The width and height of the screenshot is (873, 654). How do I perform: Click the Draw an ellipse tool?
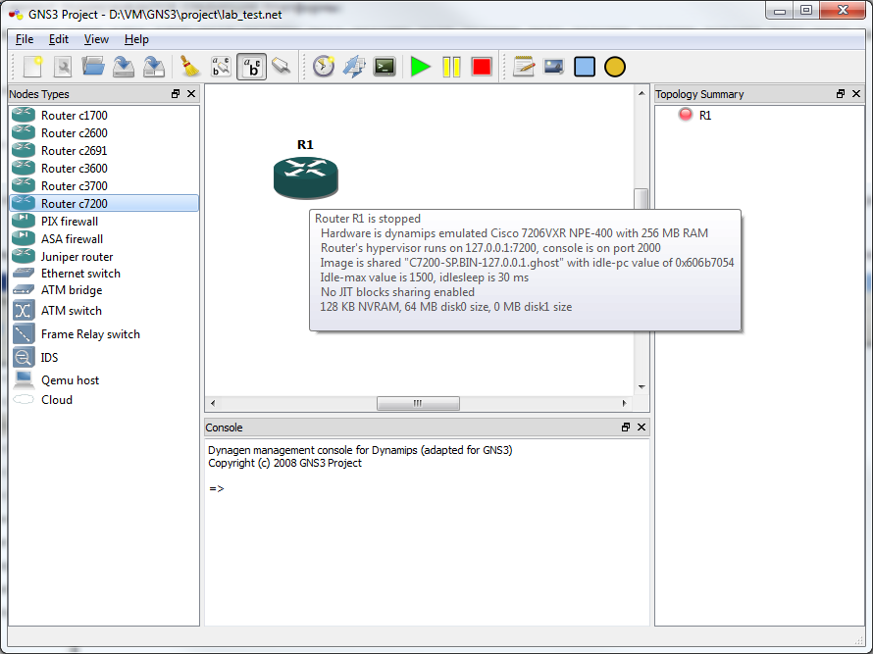pos(615,67)
